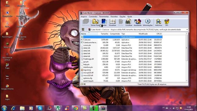This screenshot has height=111, width=197.
Task: Click the up one level folder icon
Action: [x=83, y=30]
